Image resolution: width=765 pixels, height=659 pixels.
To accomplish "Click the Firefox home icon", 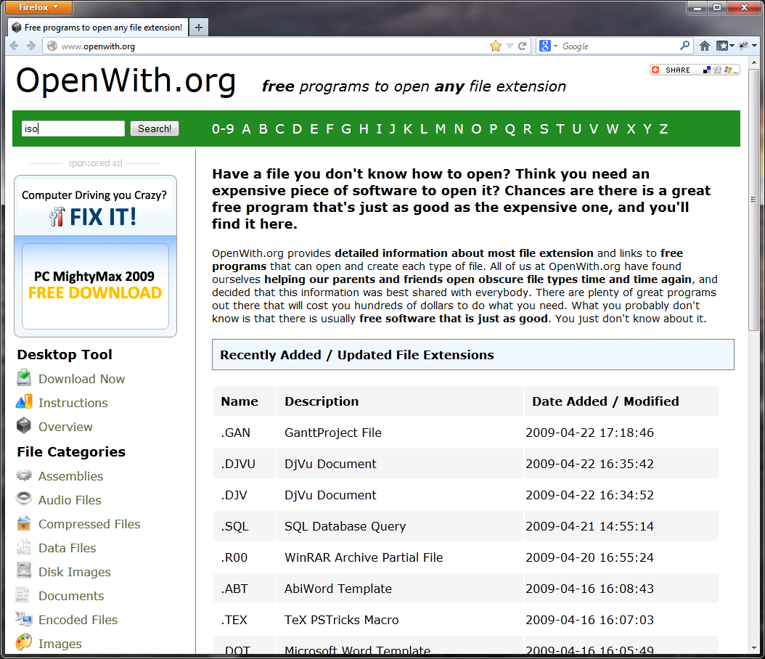I will click(704, 46).
